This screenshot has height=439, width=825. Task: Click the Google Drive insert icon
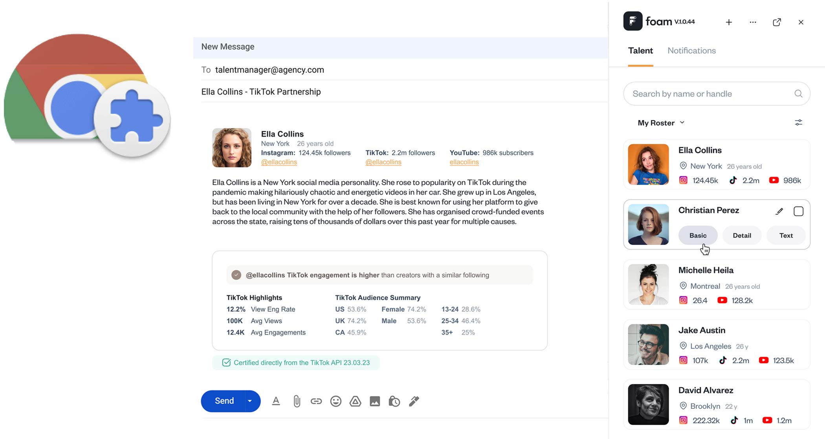[x=355, y=401]
